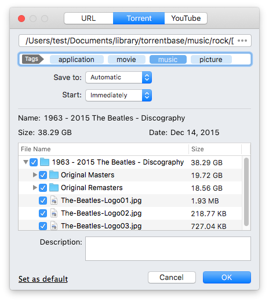Select the picture tag
Screen dimensions: 269x302
pos(211,60)
